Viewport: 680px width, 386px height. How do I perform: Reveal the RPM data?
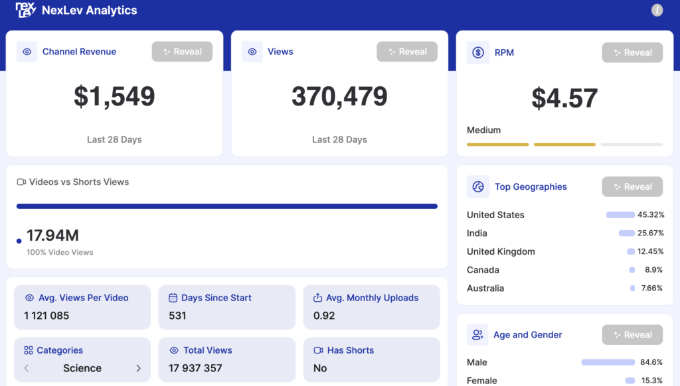(632, 52)
